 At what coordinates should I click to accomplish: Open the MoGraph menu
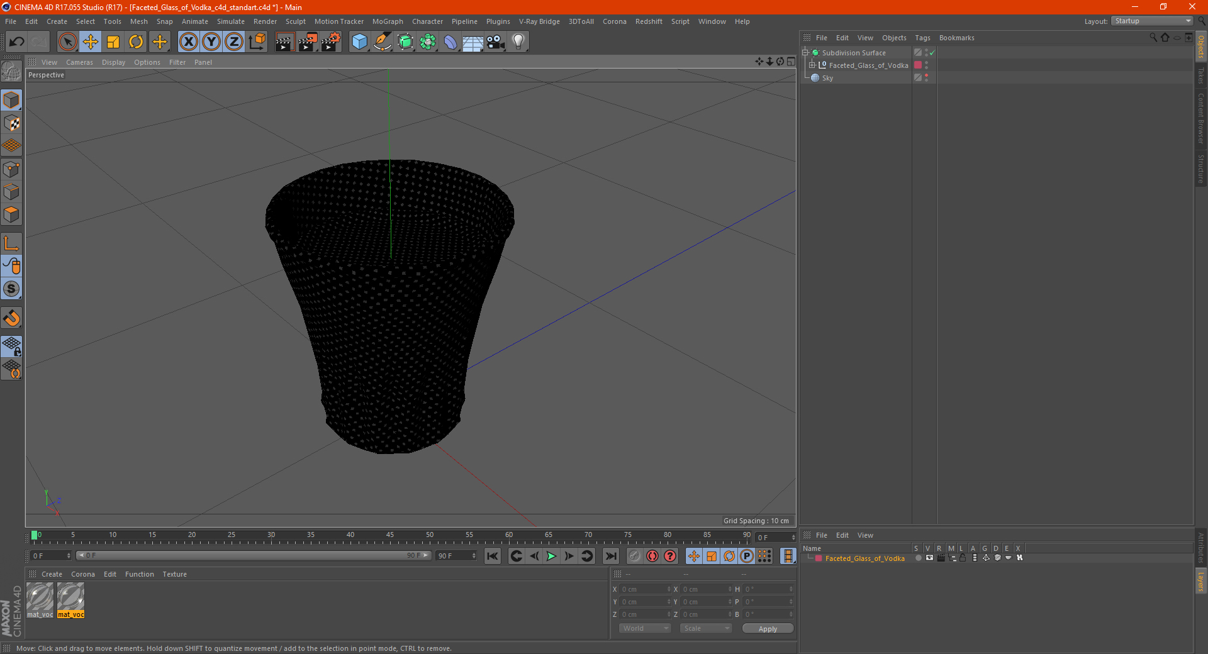pos(388,21)
